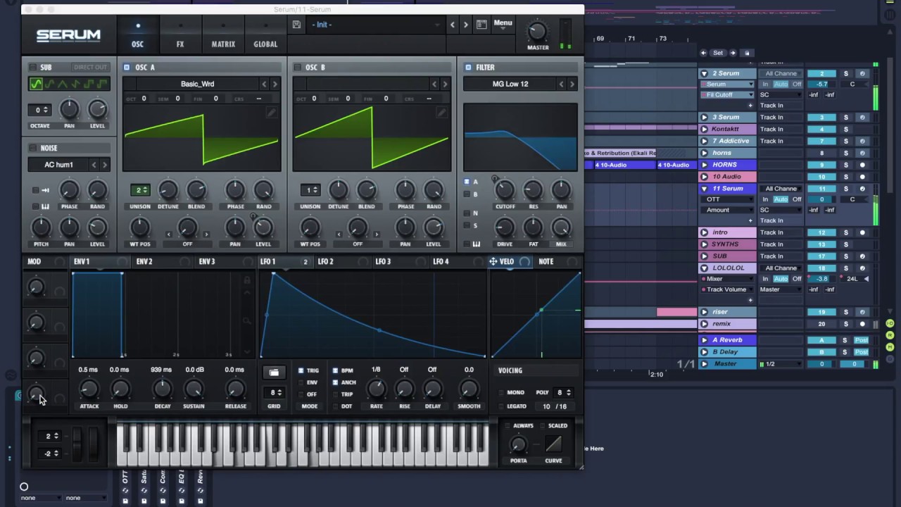Click the envelope lock icon
This screenshot has width=901, height=507.
(x=246, y=280)
